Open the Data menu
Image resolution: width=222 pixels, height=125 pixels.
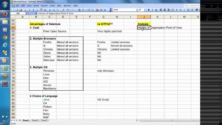(59, 6)
